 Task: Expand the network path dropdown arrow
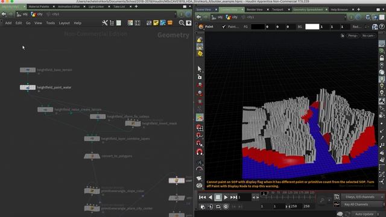176,14
